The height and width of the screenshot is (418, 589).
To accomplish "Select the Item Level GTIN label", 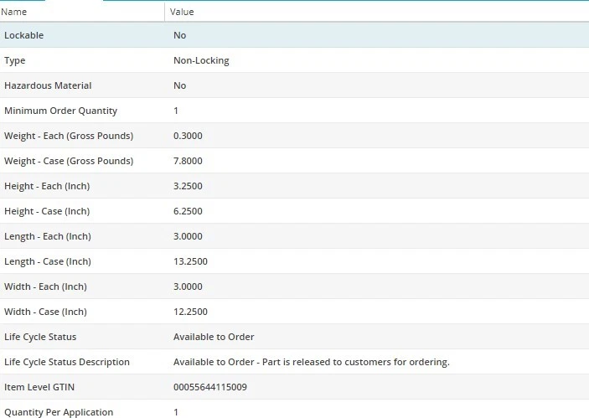I will (x=39, y=387).
